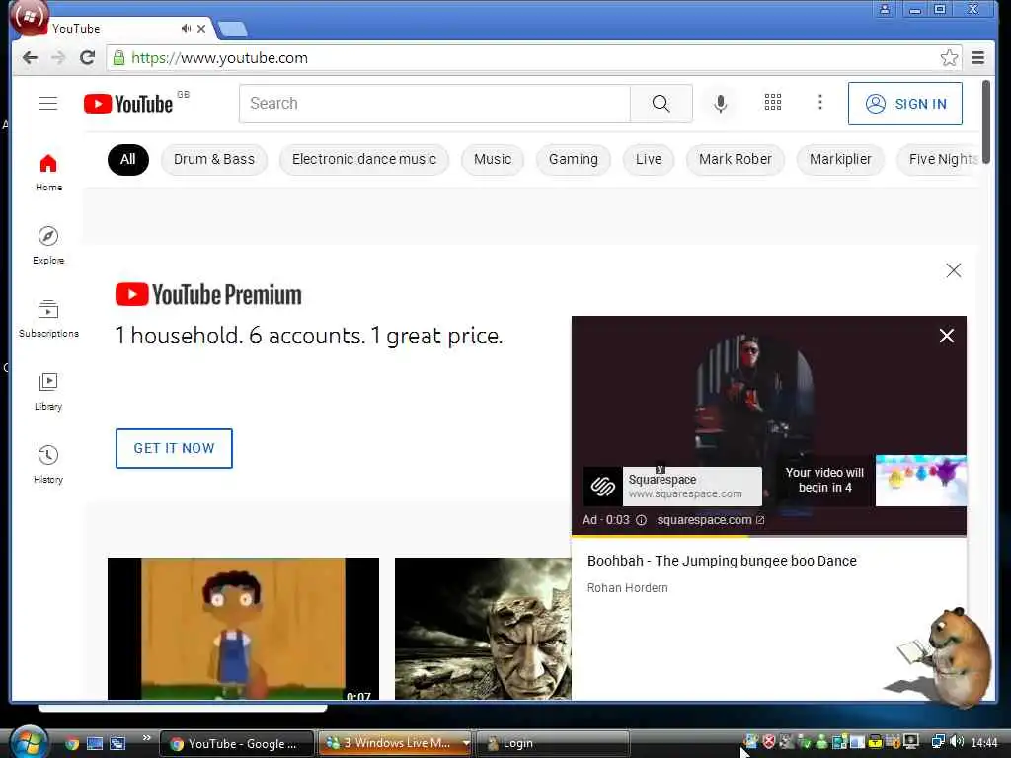The width and height of the screenshot is (1011, 758).
Task: Open a new browser tab
Action: click(x=232, y=29)
